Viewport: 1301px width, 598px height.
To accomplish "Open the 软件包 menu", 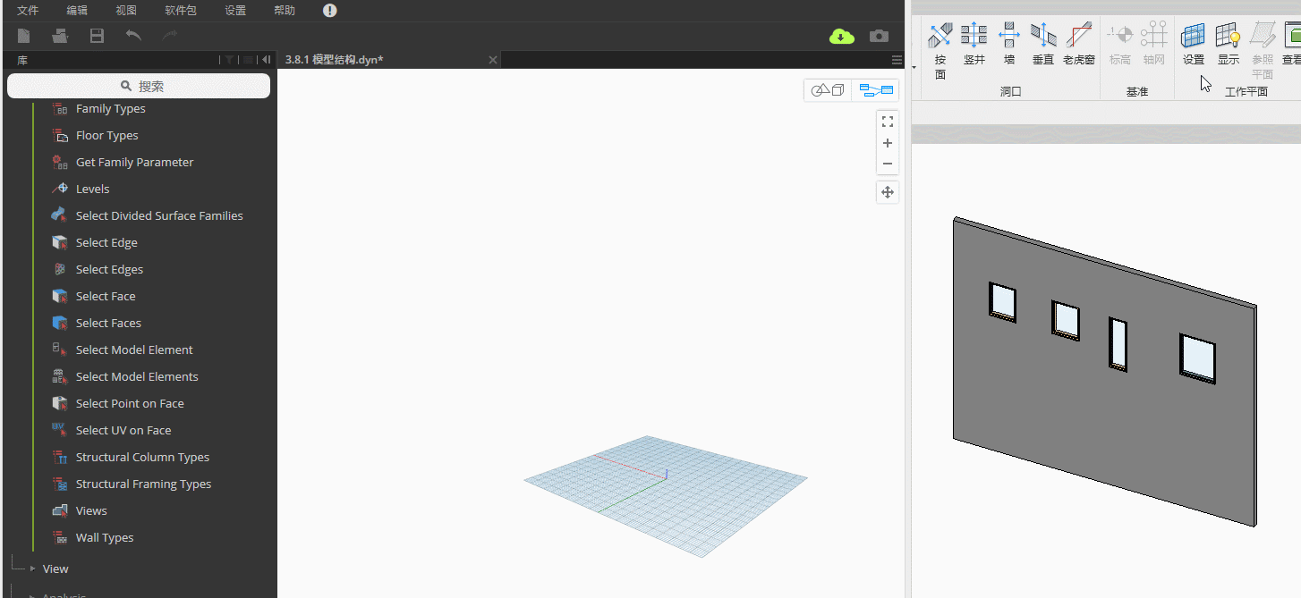I will pos(181,11).
